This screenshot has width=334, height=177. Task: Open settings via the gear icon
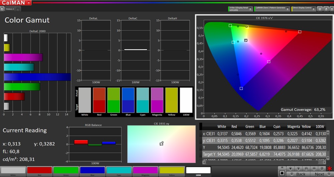[320, 9]
